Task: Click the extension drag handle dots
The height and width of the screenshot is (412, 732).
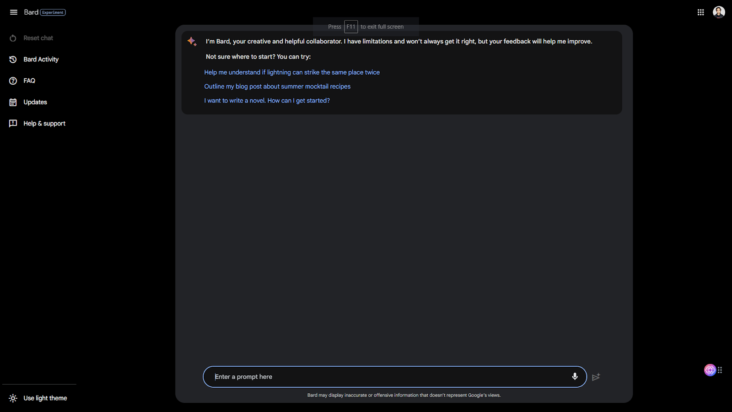Action: click(720, 370)
